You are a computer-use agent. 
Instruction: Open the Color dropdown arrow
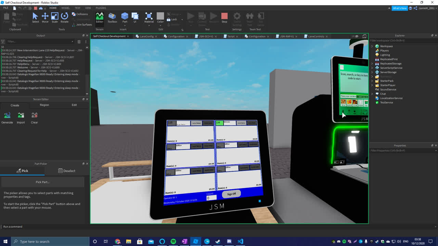click(x=160, y=25)
